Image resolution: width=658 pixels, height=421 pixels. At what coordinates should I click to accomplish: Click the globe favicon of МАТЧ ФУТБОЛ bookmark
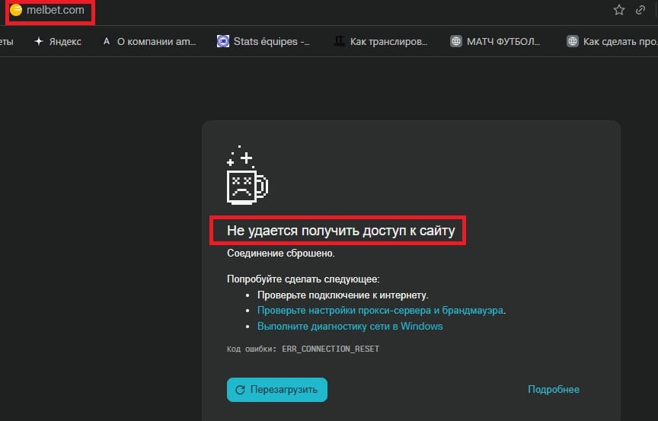[456, 41]
